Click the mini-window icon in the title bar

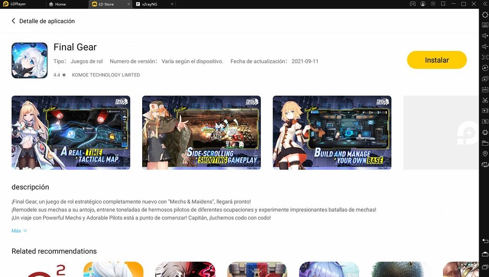click(x=443, y=4)
